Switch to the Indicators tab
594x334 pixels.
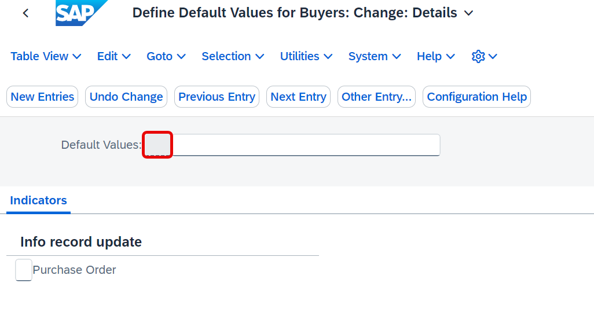click(x=38, y=200)
